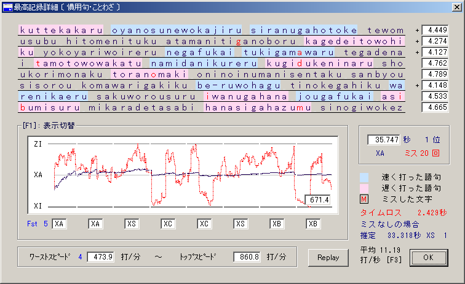
Task: Click the phrase sakuworousuru
Action: coord(146,96)
